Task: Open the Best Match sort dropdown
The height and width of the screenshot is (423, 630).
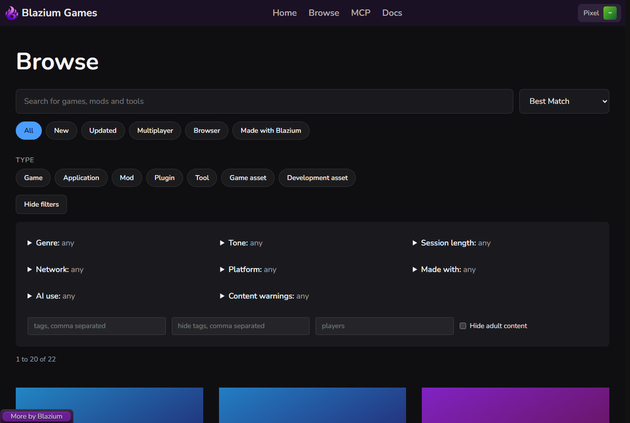Action: tap(564, 101)
